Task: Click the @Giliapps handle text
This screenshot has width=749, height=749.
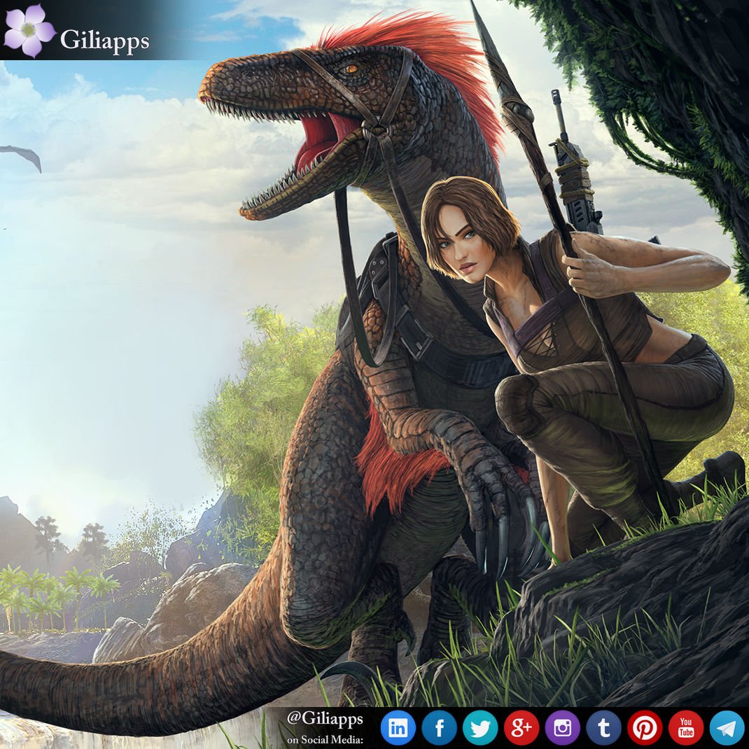Action: pyautogui.click(x=325, y=719)
